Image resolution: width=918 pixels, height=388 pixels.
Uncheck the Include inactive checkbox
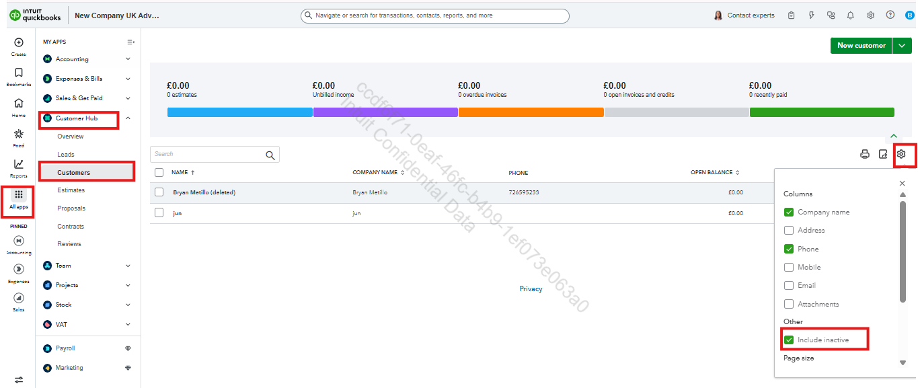pos(789,340)
